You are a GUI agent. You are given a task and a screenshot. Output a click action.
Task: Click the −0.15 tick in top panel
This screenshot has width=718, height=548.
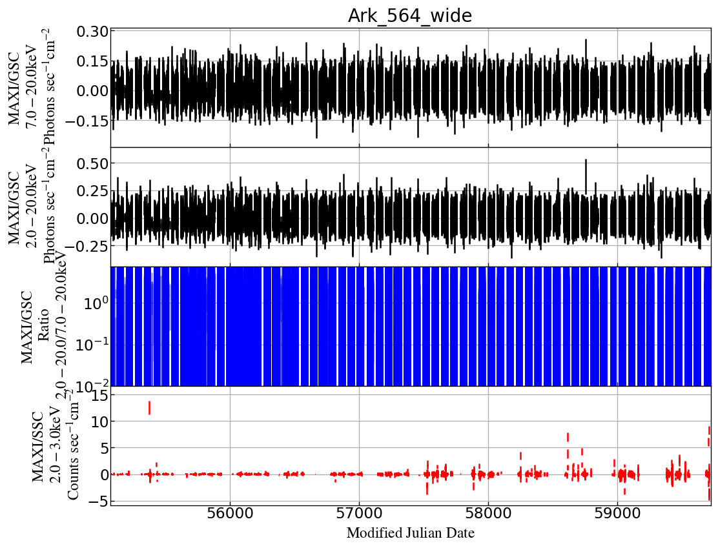click(86, 121)
